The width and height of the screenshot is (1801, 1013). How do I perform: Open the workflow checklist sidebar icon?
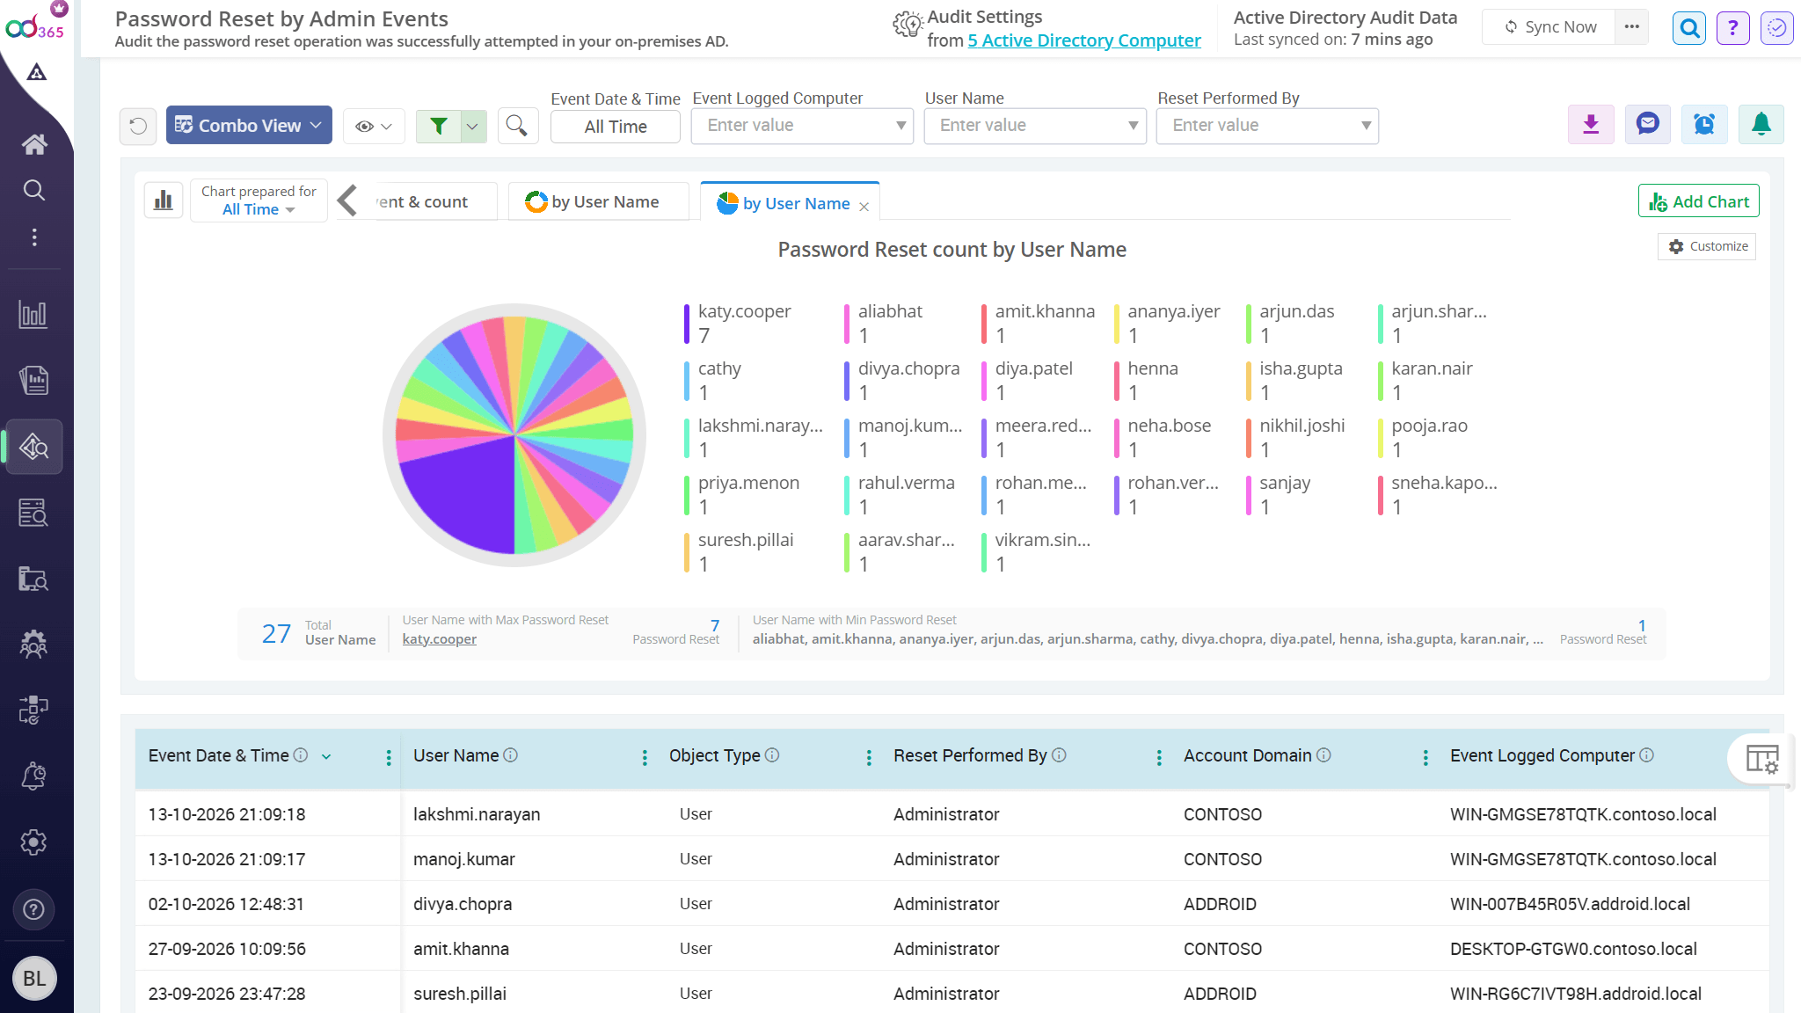tap(33, 711)
